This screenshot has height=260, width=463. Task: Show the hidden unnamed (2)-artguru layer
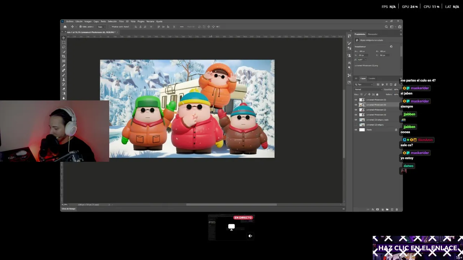click(x=356, y=125)
